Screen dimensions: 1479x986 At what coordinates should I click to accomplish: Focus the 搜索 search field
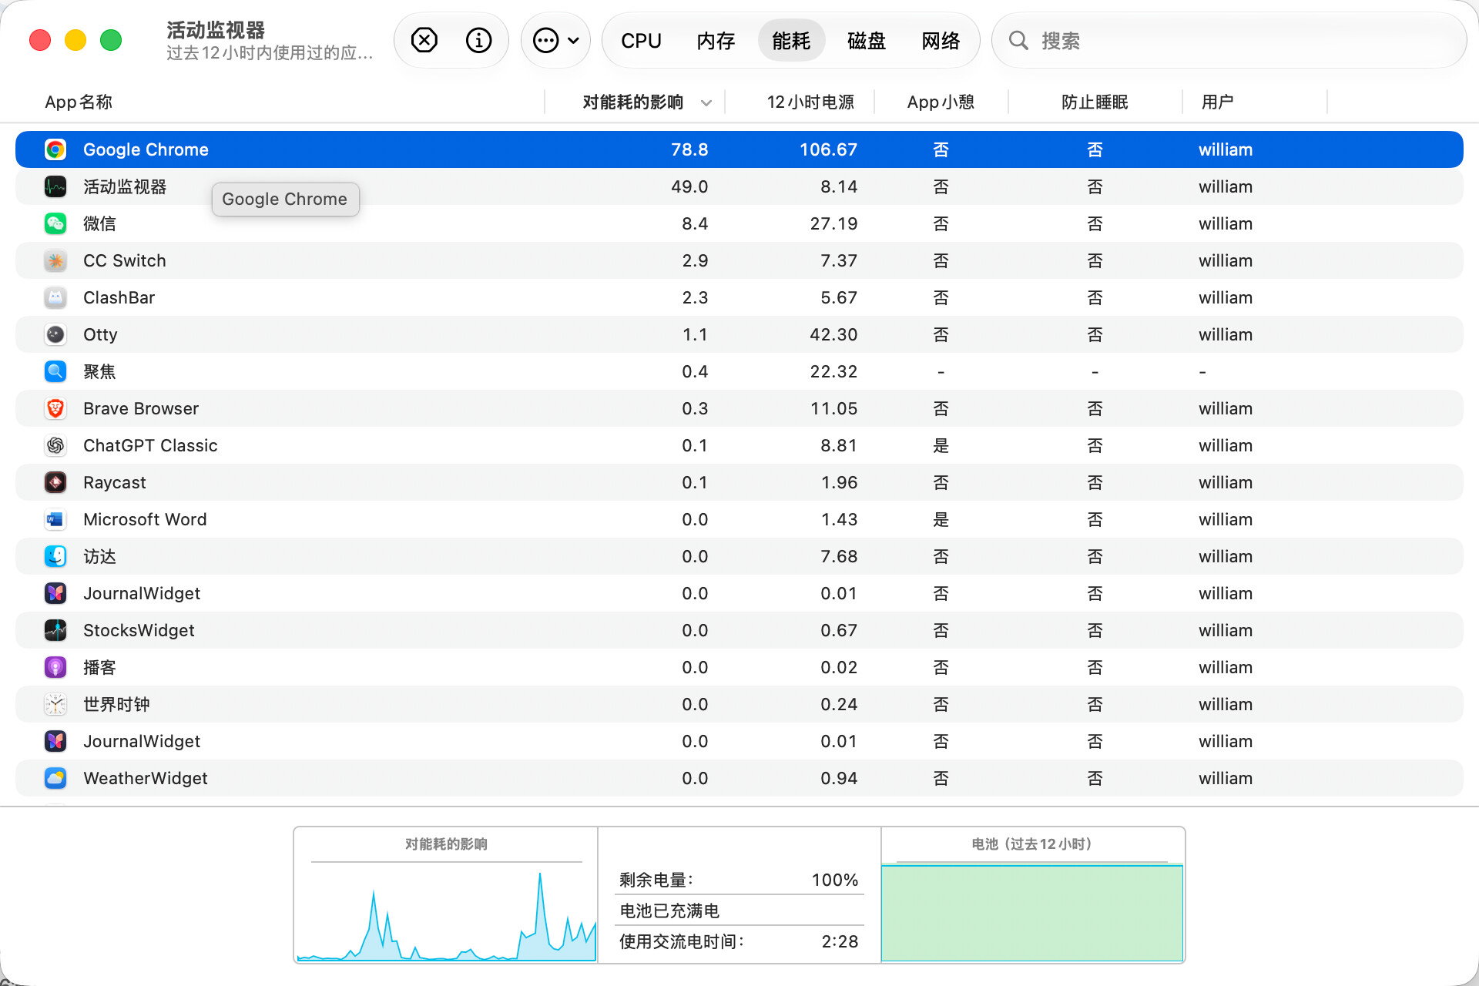(1229, 41)
